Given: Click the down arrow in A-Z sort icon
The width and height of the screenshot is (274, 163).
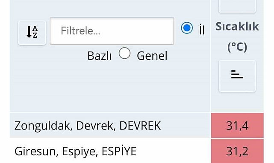Looking at the screenshot, I should coord(29,32).
